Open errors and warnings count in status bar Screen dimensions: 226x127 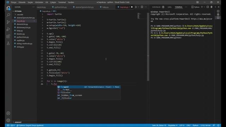(x=11, y=126)
